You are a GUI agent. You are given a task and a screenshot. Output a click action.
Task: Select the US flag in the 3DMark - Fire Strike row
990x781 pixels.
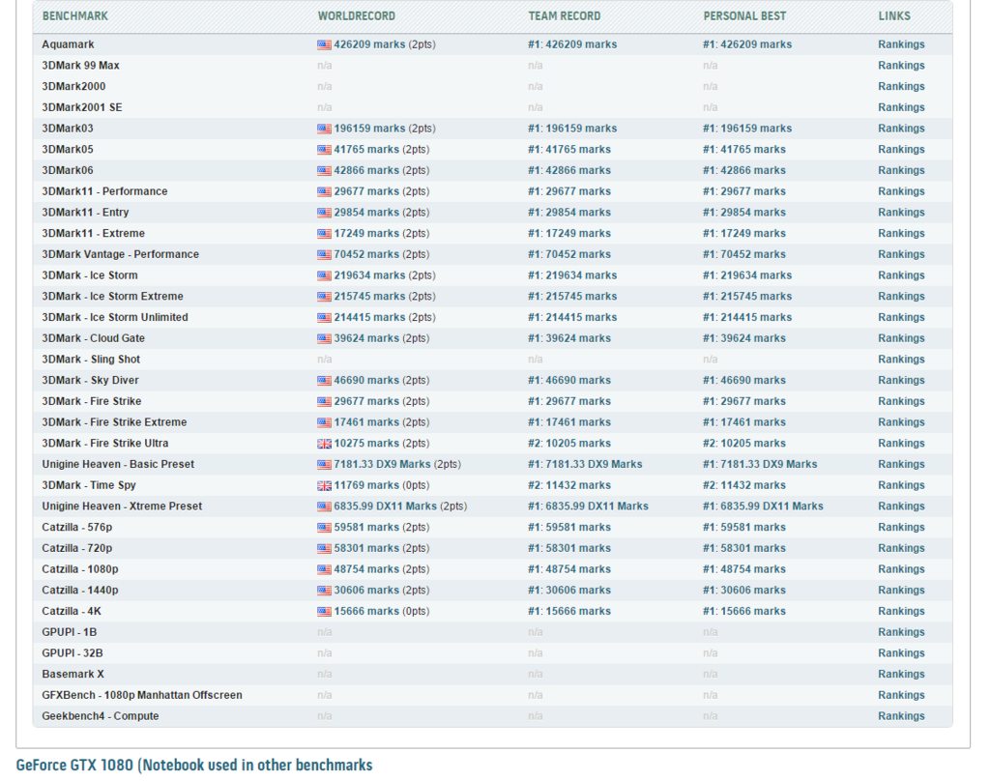(x=324, y=401)
